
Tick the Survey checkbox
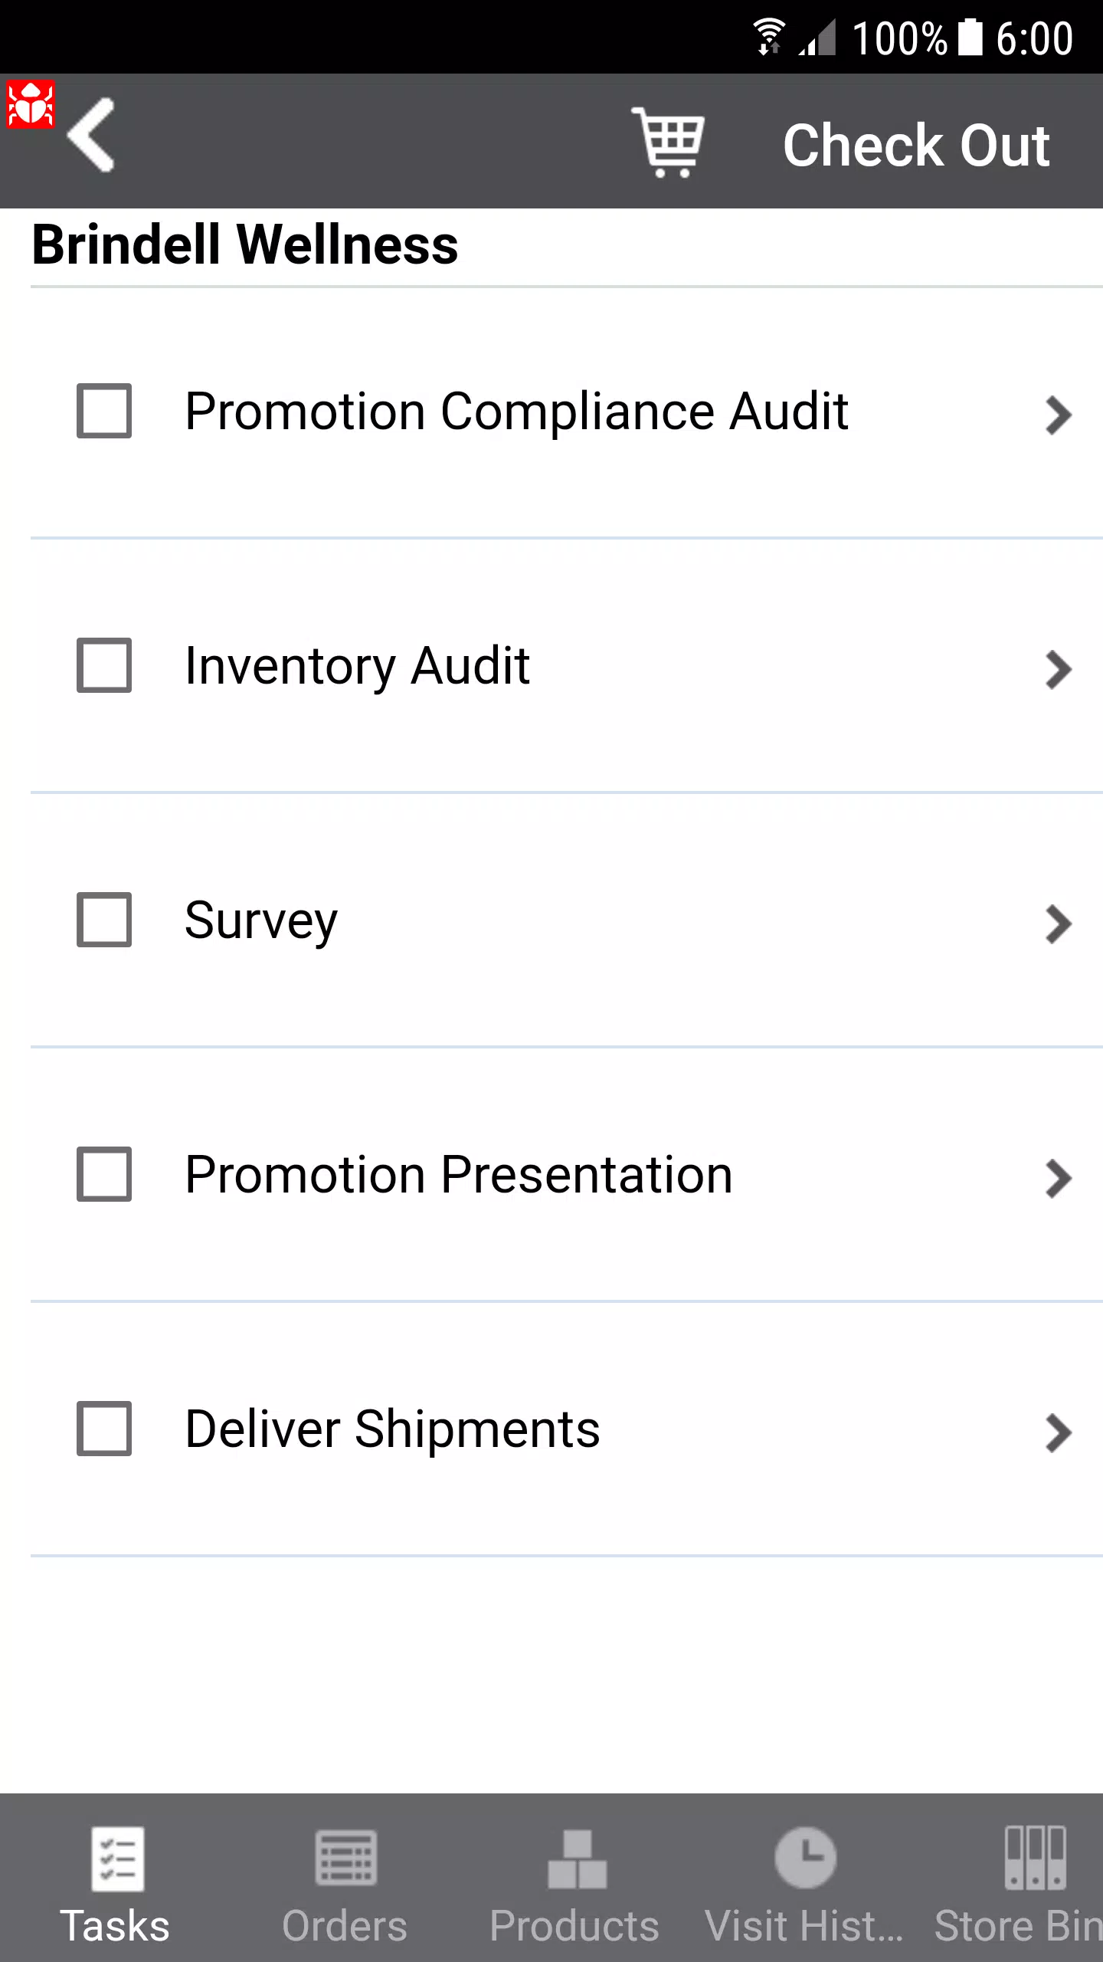[104, 920]
